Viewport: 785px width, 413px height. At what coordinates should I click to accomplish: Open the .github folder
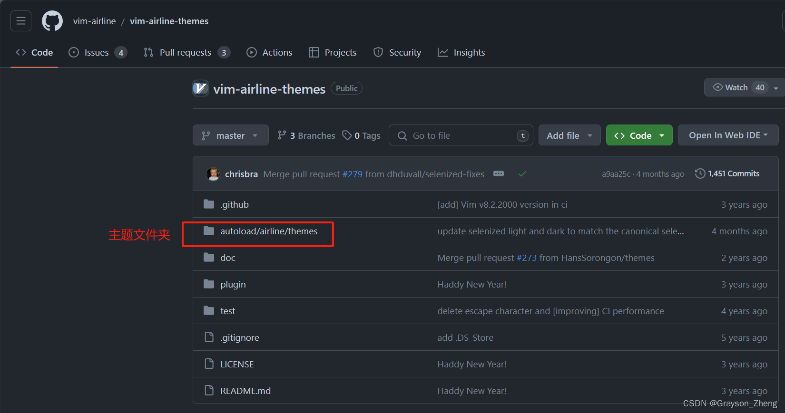(x=235, y=204)
